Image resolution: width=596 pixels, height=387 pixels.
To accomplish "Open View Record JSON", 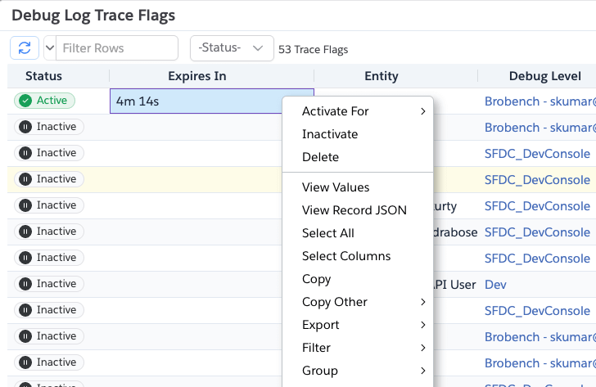I will (x=354, y=210).
